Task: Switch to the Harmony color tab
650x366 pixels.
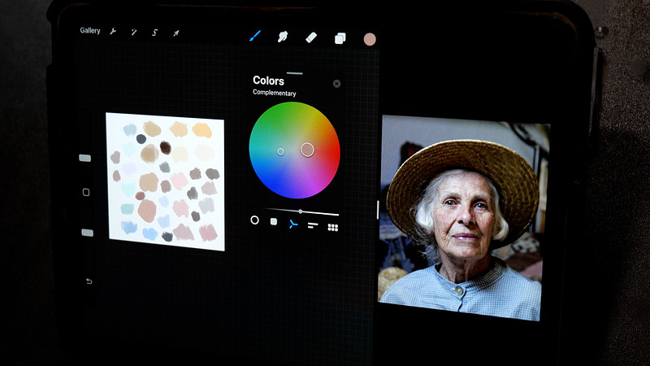Action: click(293, 224)
